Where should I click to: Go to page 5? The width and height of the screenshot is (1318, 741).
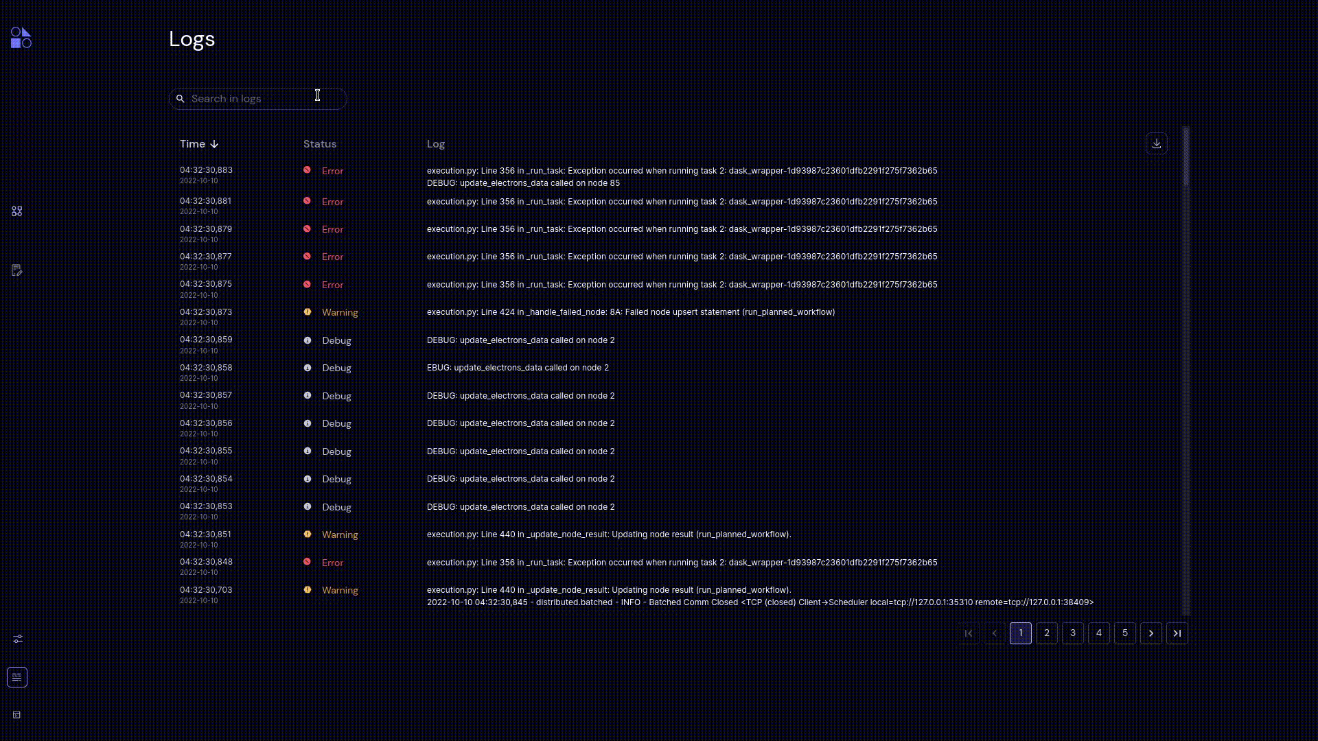click(x=1125, y=633)
